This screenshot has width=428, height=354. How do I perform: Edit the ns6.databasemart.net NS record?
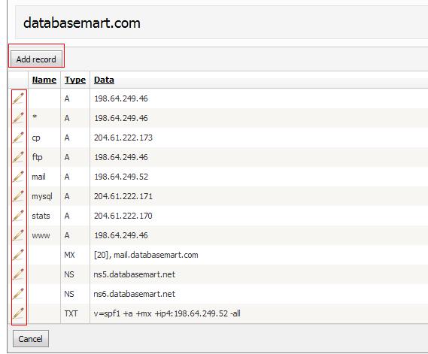pos(18,294)
